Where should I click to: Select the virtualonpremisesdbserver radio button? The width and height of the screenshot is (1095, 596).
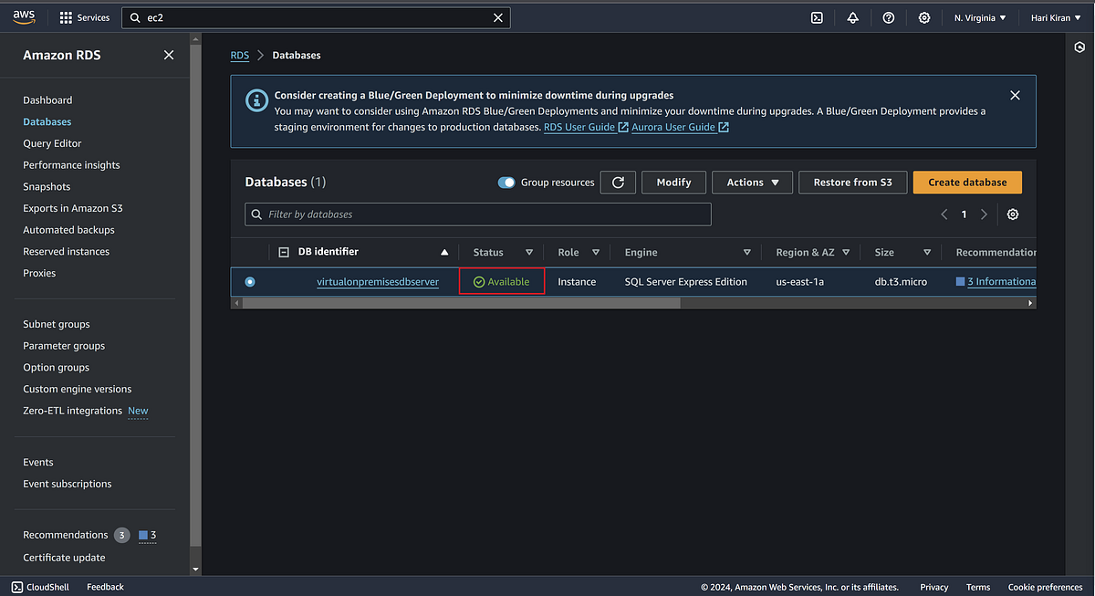[250, 281]
